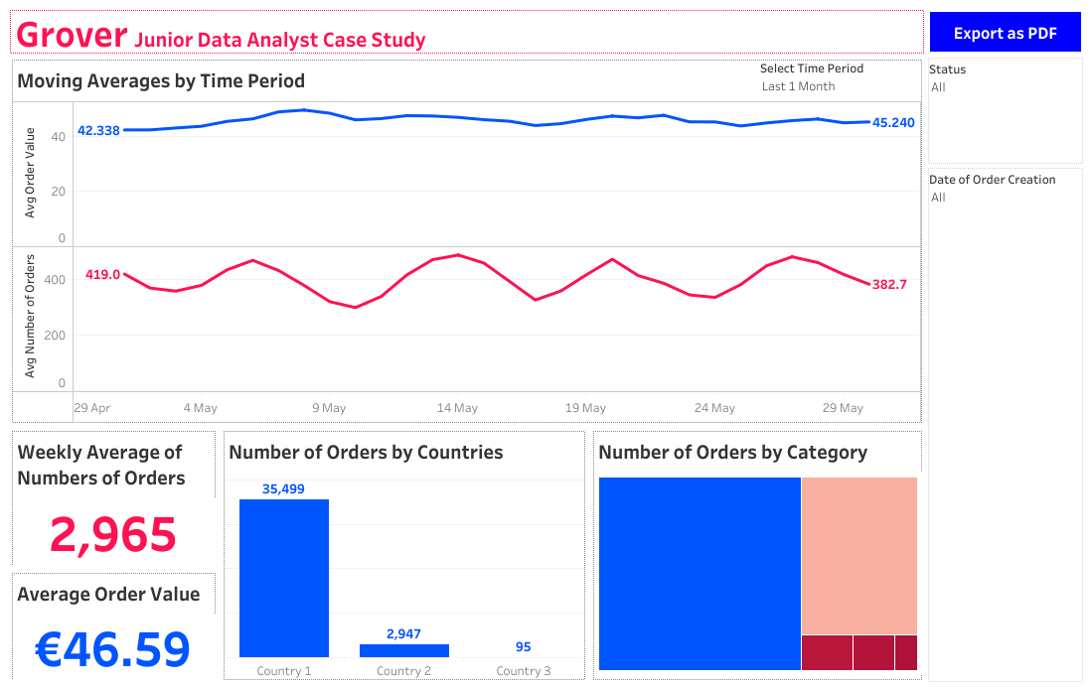The image size is (1091, 687).
Task: Click the Export as PDF button
Action: click(1005, 32)
